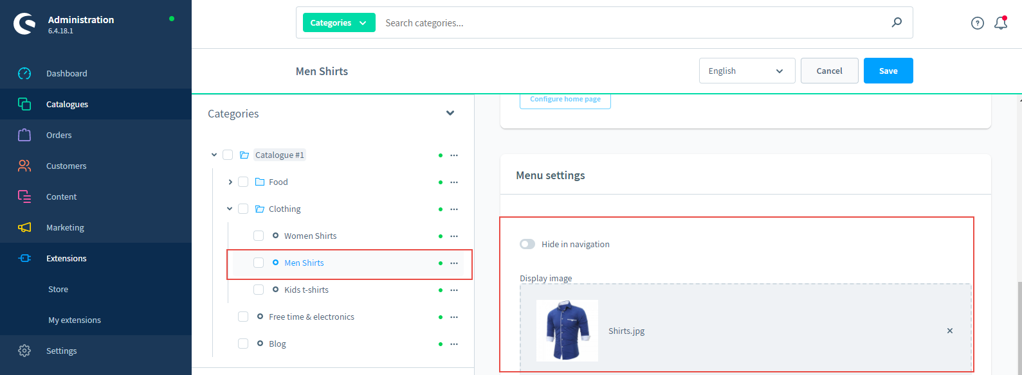Click the Customers people icon
Viewport: 1022px width, 375px height.
tap(24, 166)
